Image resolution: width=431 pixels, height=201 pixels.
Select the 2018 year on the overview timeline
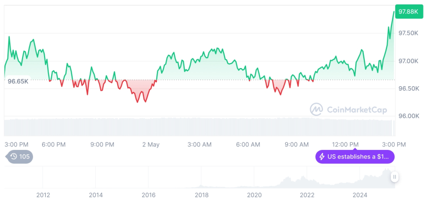(x=201, y=195)
